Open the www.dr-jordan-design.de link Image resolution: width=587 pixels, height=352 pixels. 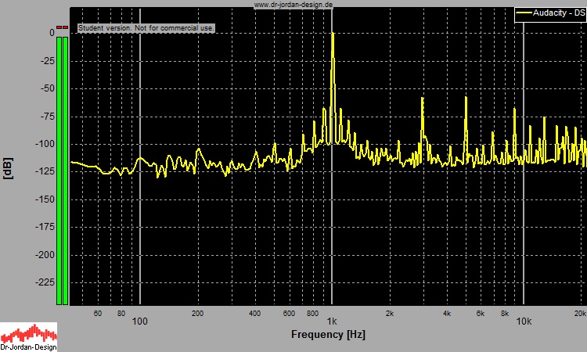point(293,5)
